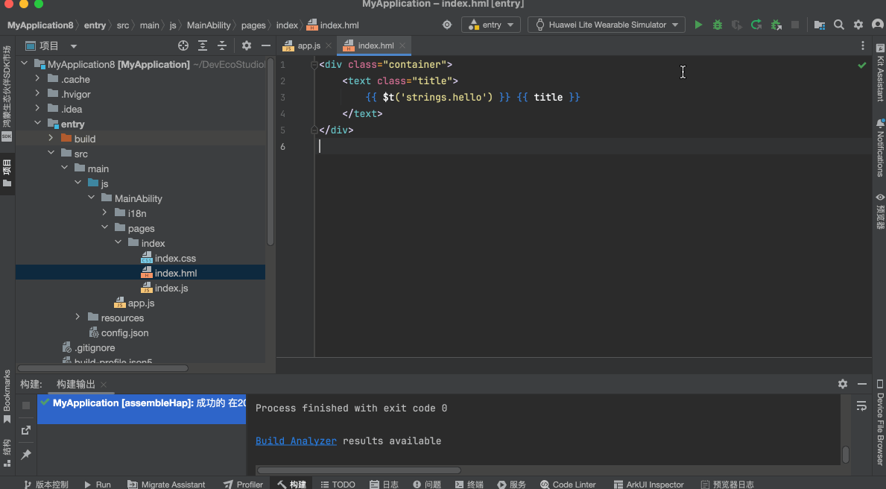
Task: Click green checkmark inspection indicator in editor
Action: [x=861, y=65]
